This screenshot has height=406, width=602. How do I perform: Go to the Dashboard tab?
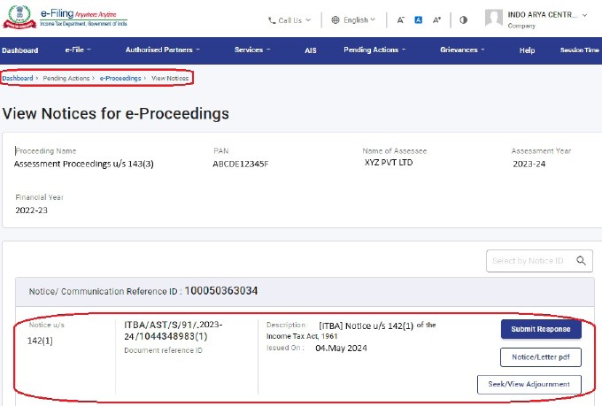(x=19, y=50)
